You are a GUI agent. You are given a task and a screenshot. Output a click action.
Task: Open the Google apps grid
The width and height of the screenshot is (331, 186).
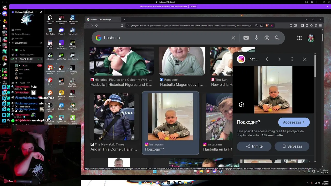[x=299, y=38]
